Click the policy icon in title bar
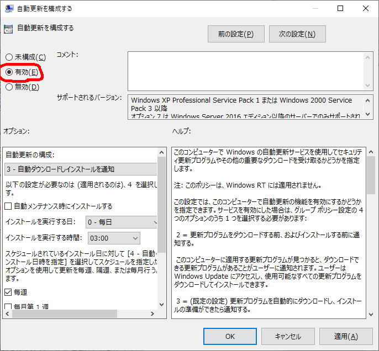 click(x=9, y=9)
